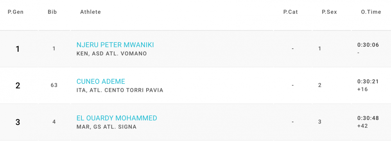Screen dimensions: 391x141
Task: Select general position 3 row number
Action: tap(18, 122)
